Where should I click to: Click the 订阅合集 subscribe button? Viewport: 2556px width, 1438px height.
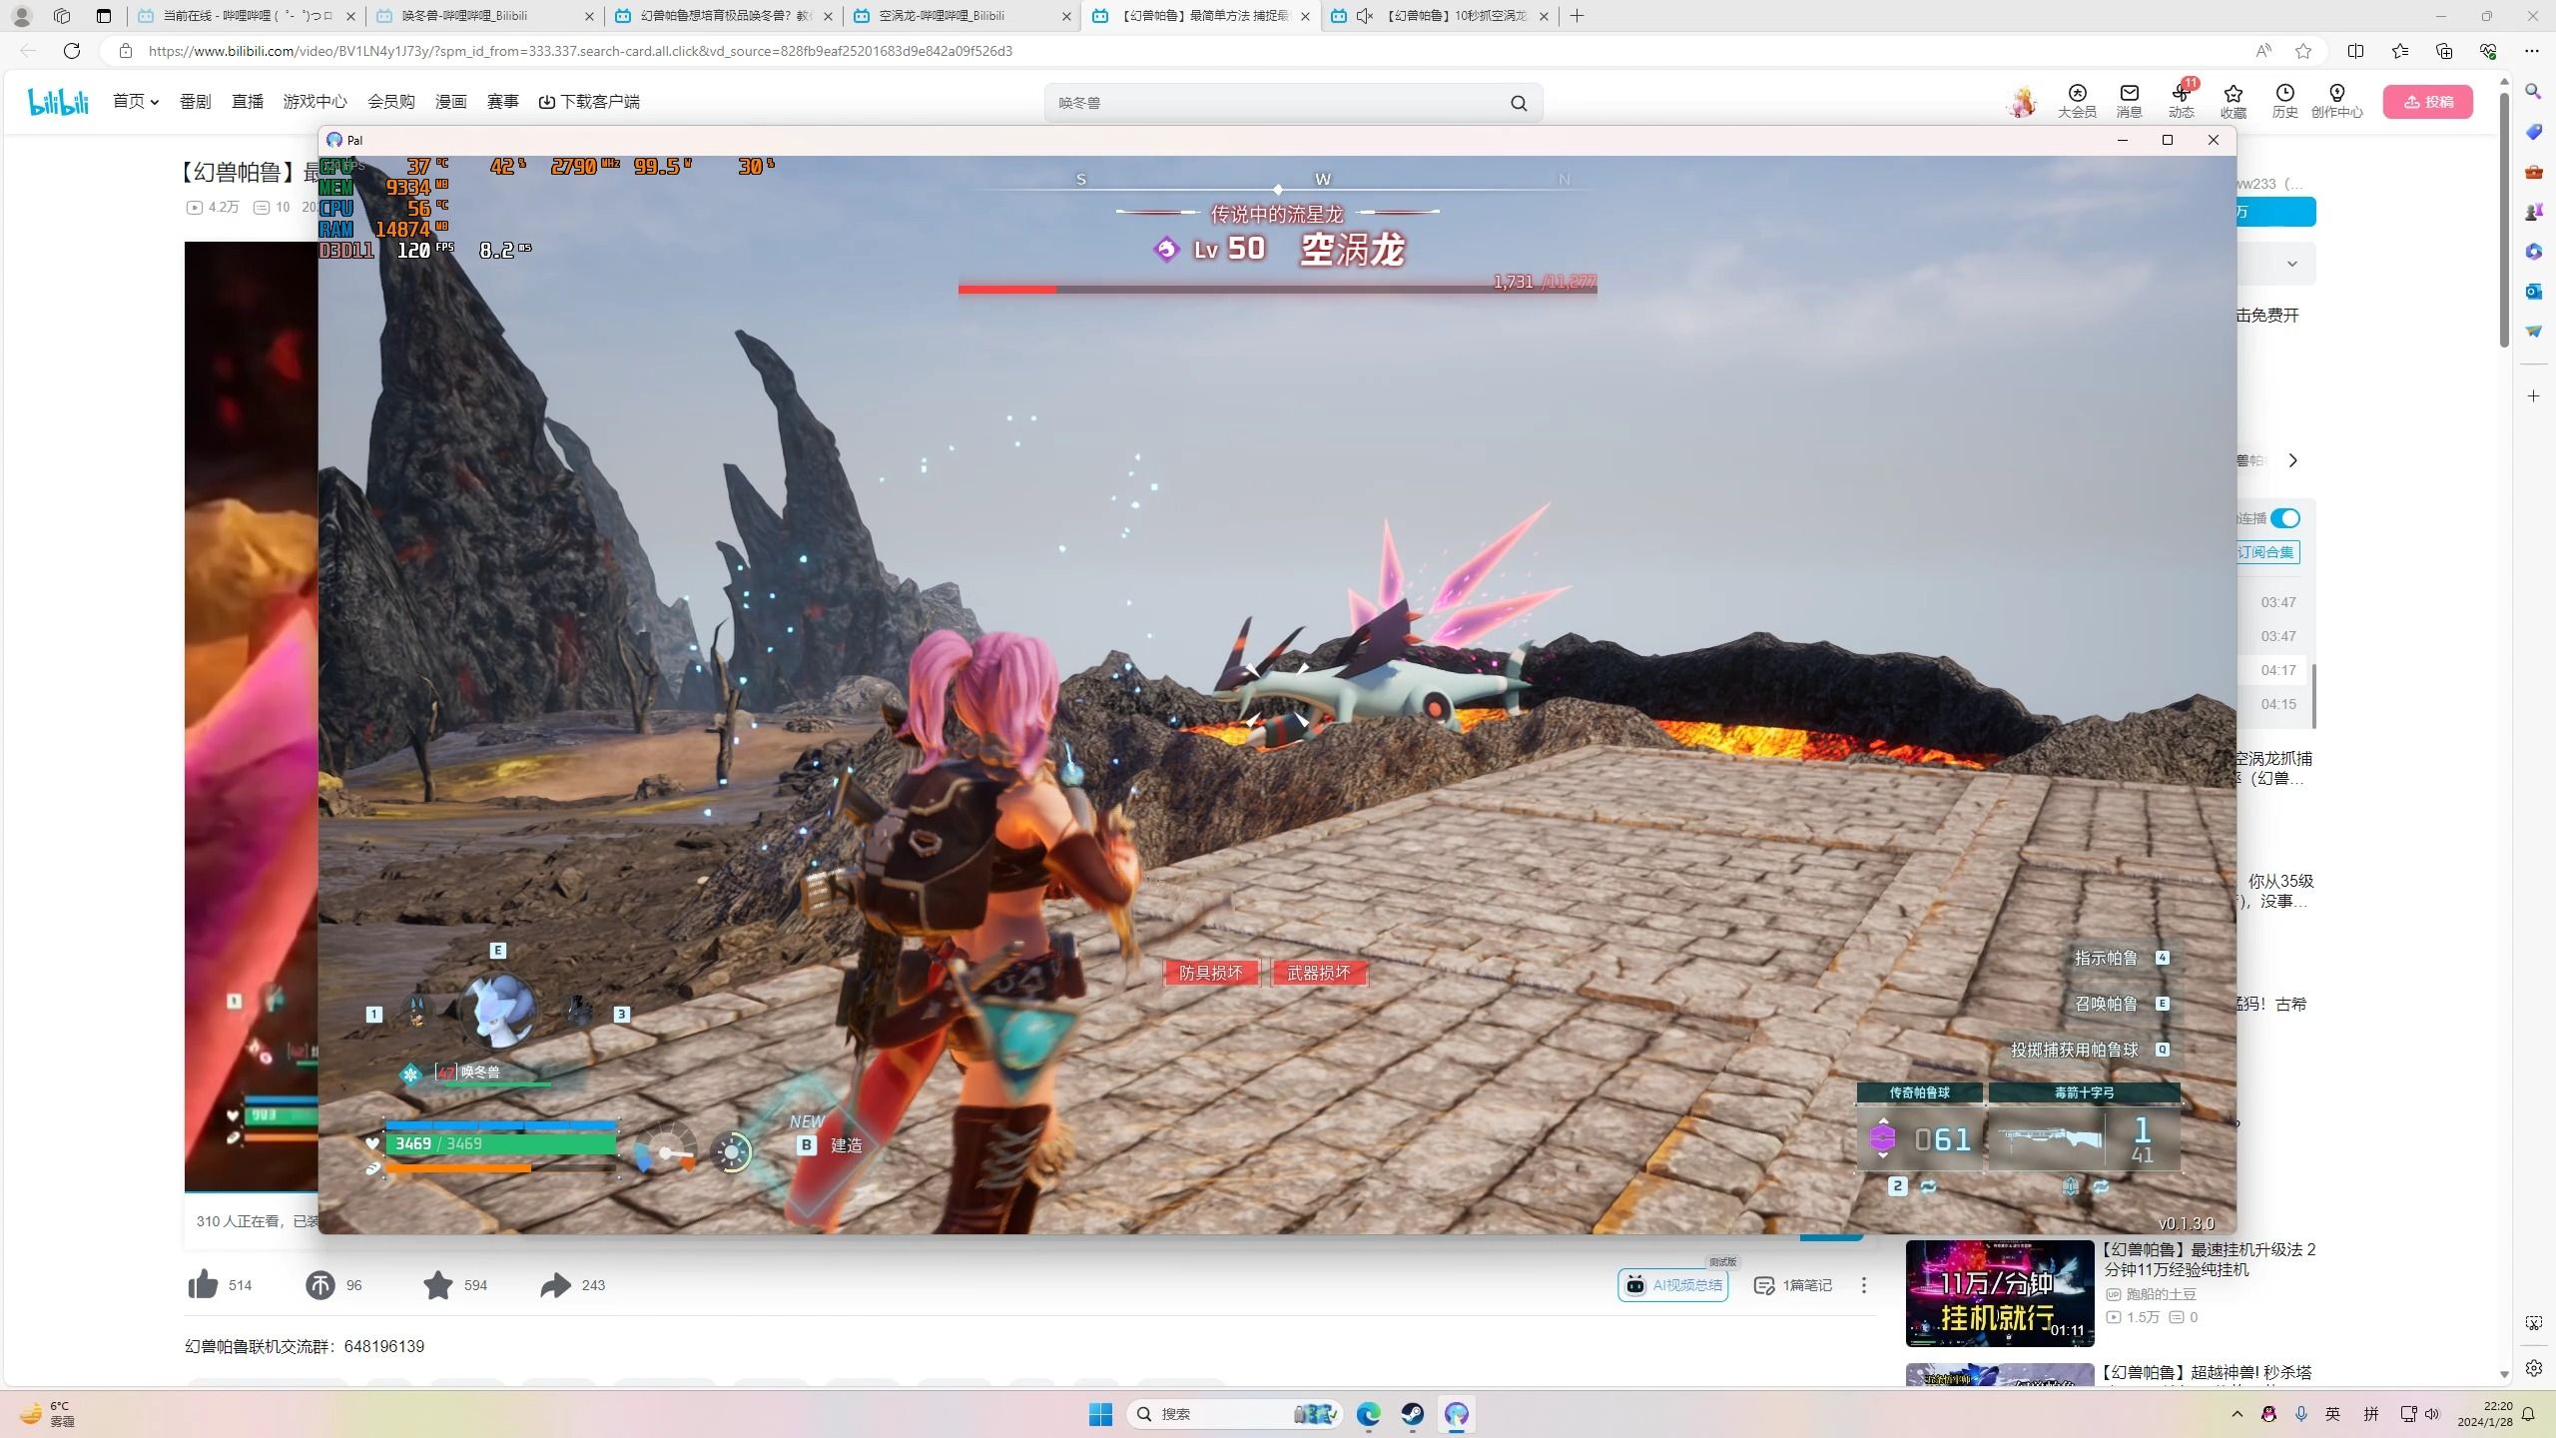pyautogui.click(x=2266, y=552)
